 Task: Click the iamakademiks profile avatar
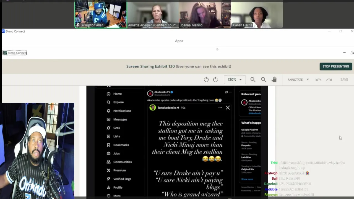(x=153, y=108)
